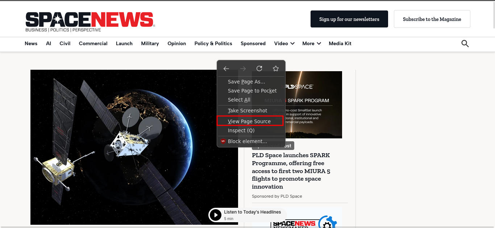Open the PLD Space SPARK Programme headline

(291, 171)
